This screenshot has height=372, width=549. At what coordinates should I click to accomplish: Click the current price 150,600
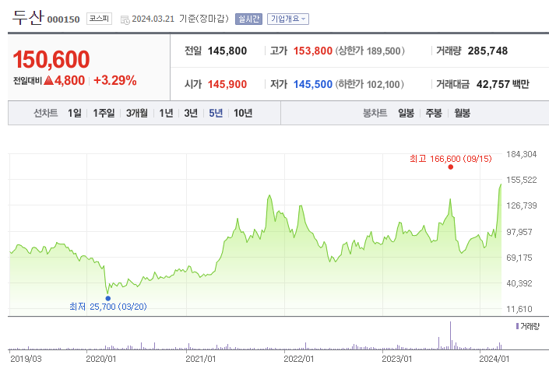51,59
